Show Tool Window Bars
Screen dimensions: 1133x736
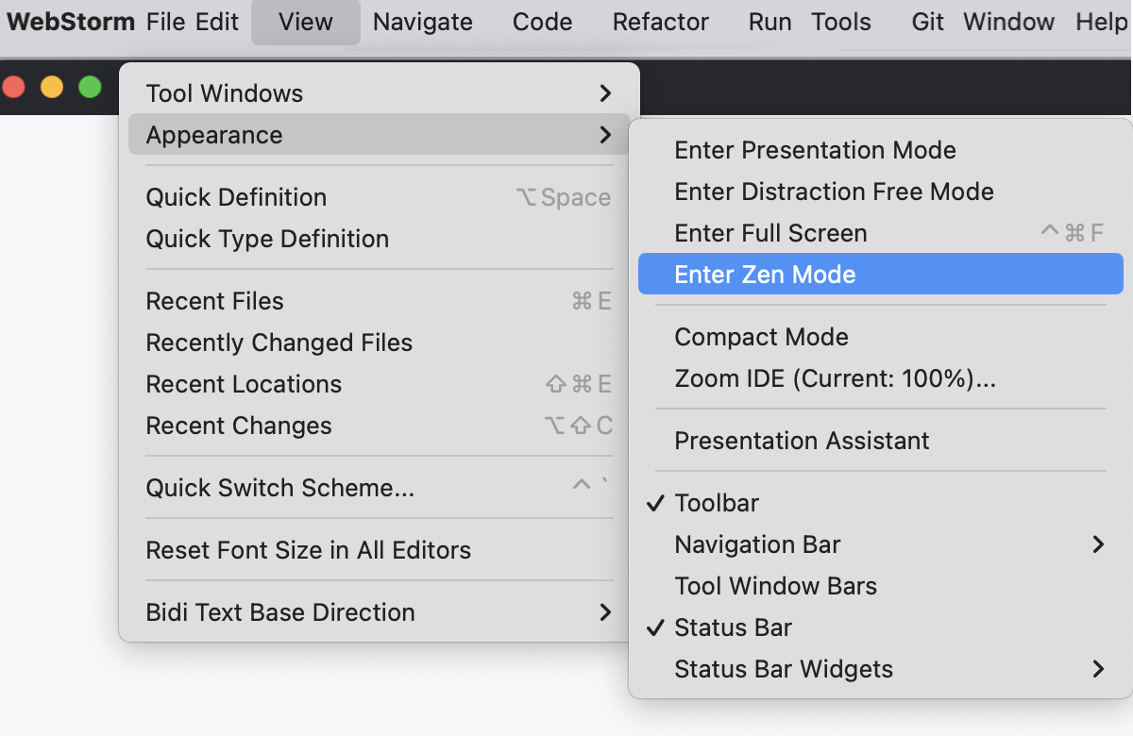(x=775, y=586)
